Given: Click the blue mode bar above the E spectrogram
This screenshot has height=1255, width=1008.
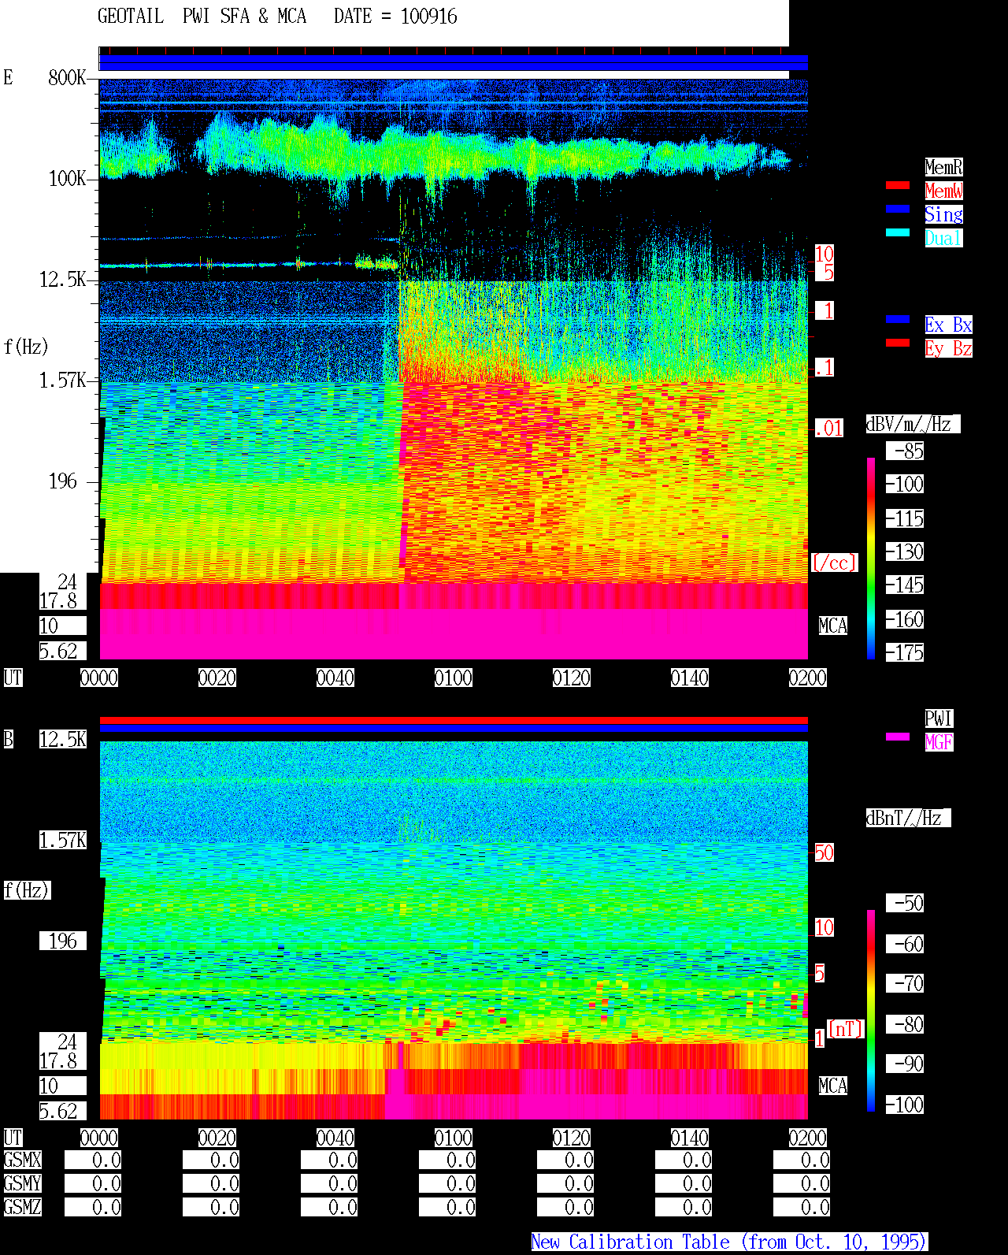Looking at the screenshot, I should [x=454, y=62].
